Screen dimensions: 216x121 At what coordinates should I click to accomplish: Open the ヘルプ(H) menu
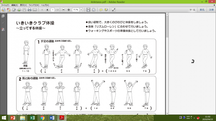click(x=45, y=5)
